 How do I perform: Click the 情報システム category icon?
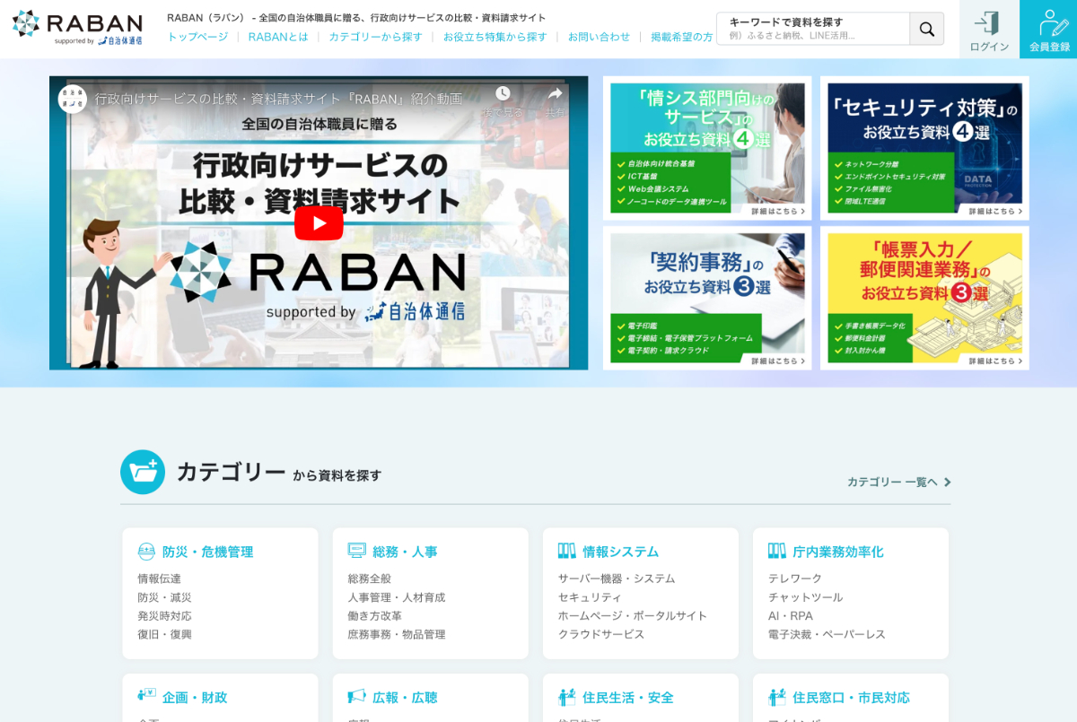click(x=566, y=551)
